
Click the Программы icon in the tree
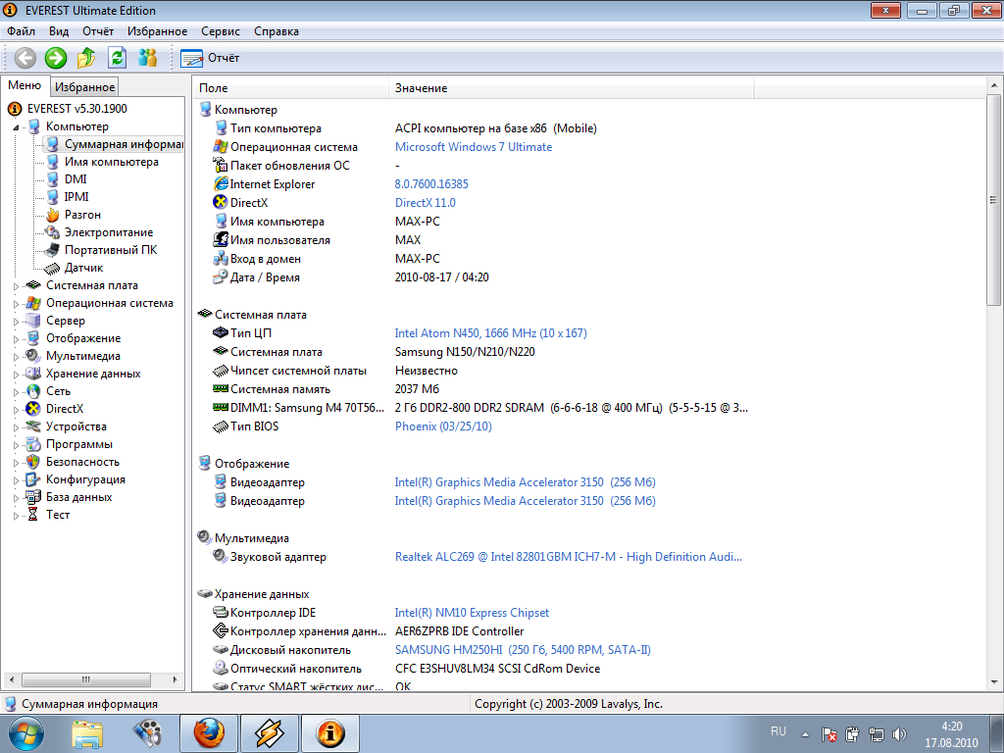[x=33, y=444]
